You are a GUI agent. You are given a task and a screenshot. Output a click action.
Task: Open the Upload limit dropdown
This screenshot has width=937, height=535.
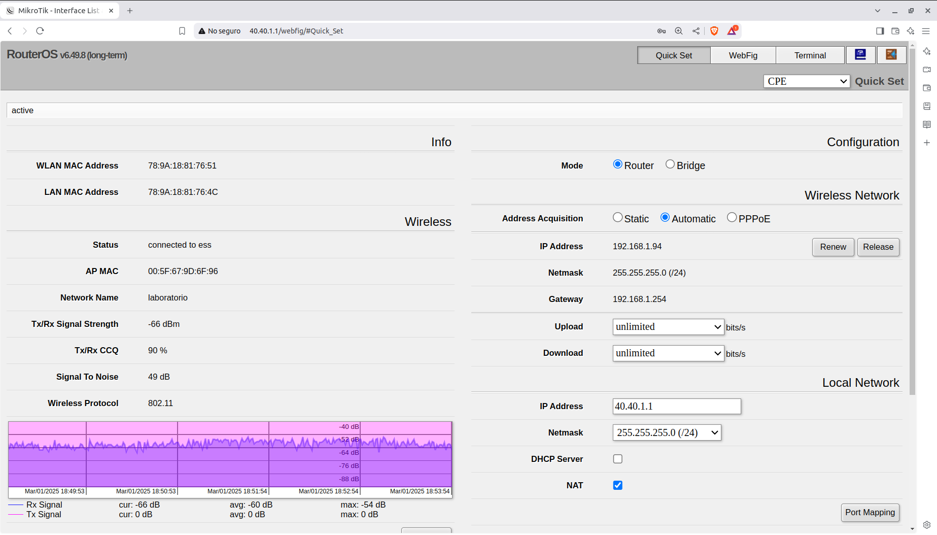tap(668, 327)
